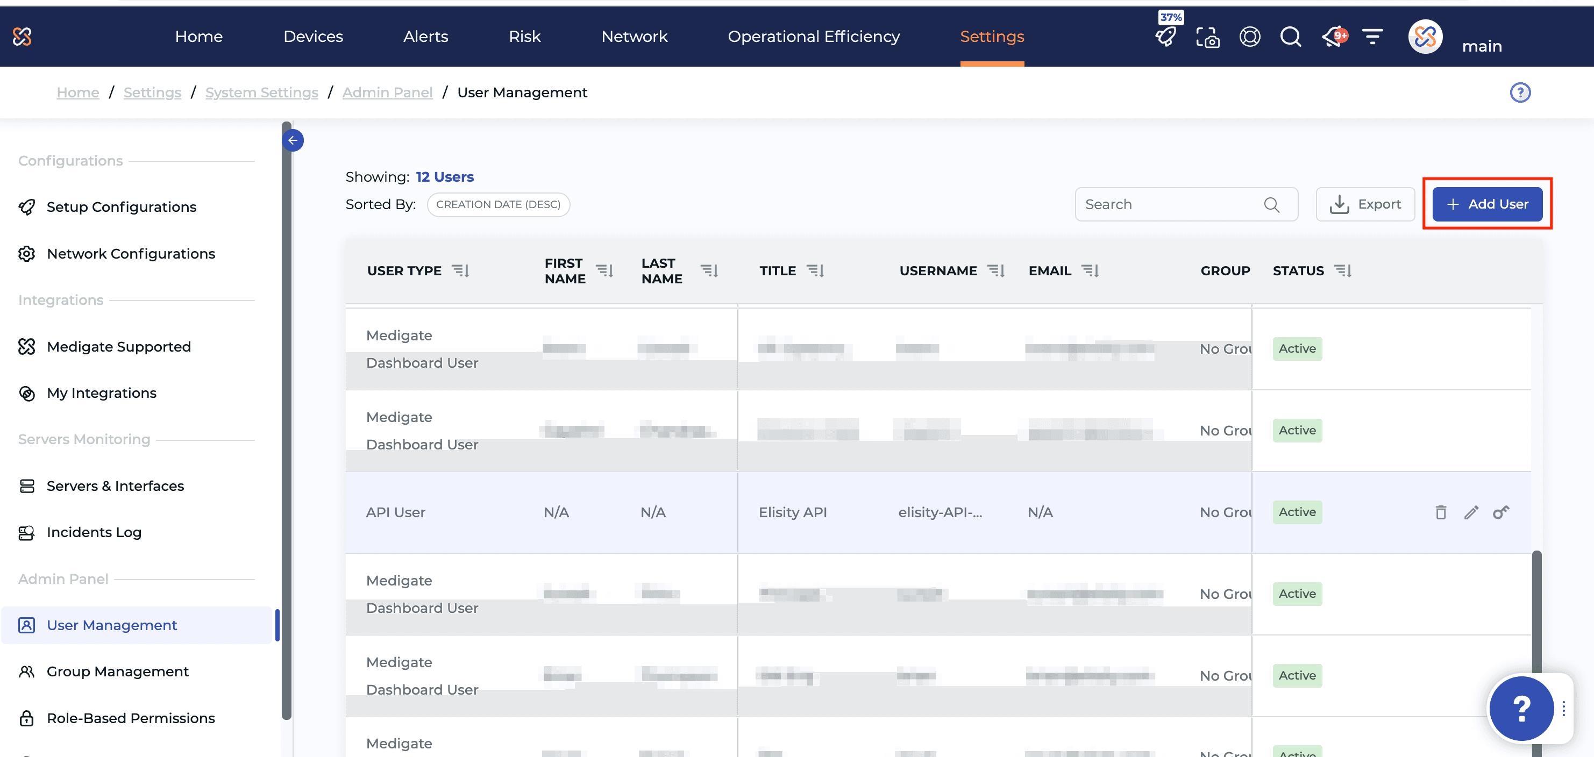Click the "main" account label
The width and height of the screenshot is (1594, 757).
click(x=1482, y=46)
